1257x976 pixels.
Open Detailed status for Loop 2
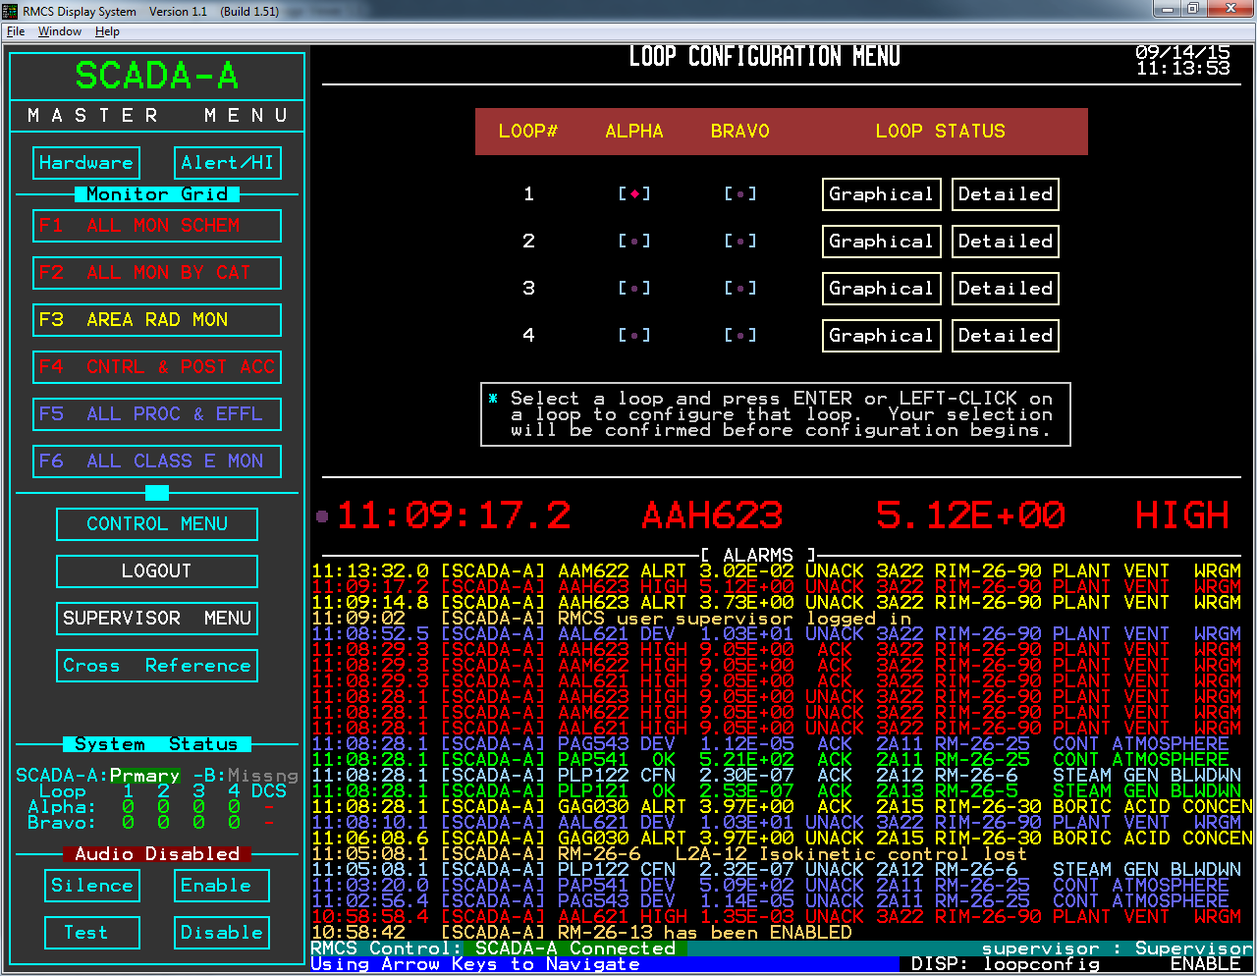click(x=1006, y=242)
